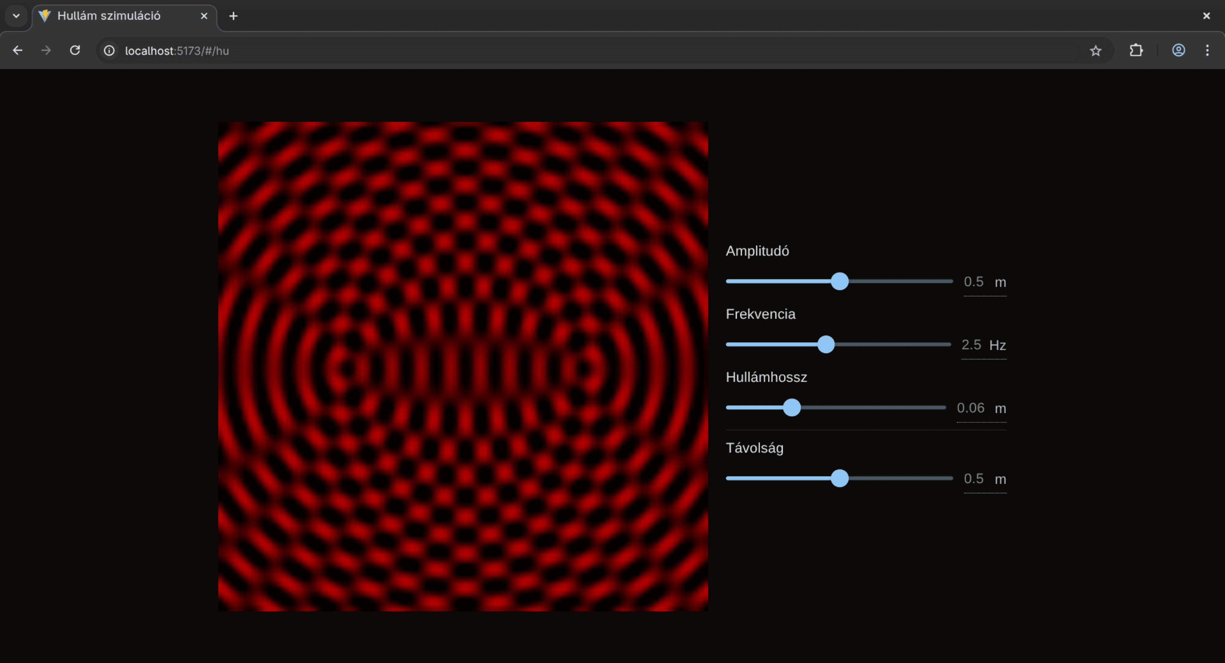This screenshot has width=1225, height=663.
Task: Click the Amplitudó slider handle
Action: pos(839,281)
